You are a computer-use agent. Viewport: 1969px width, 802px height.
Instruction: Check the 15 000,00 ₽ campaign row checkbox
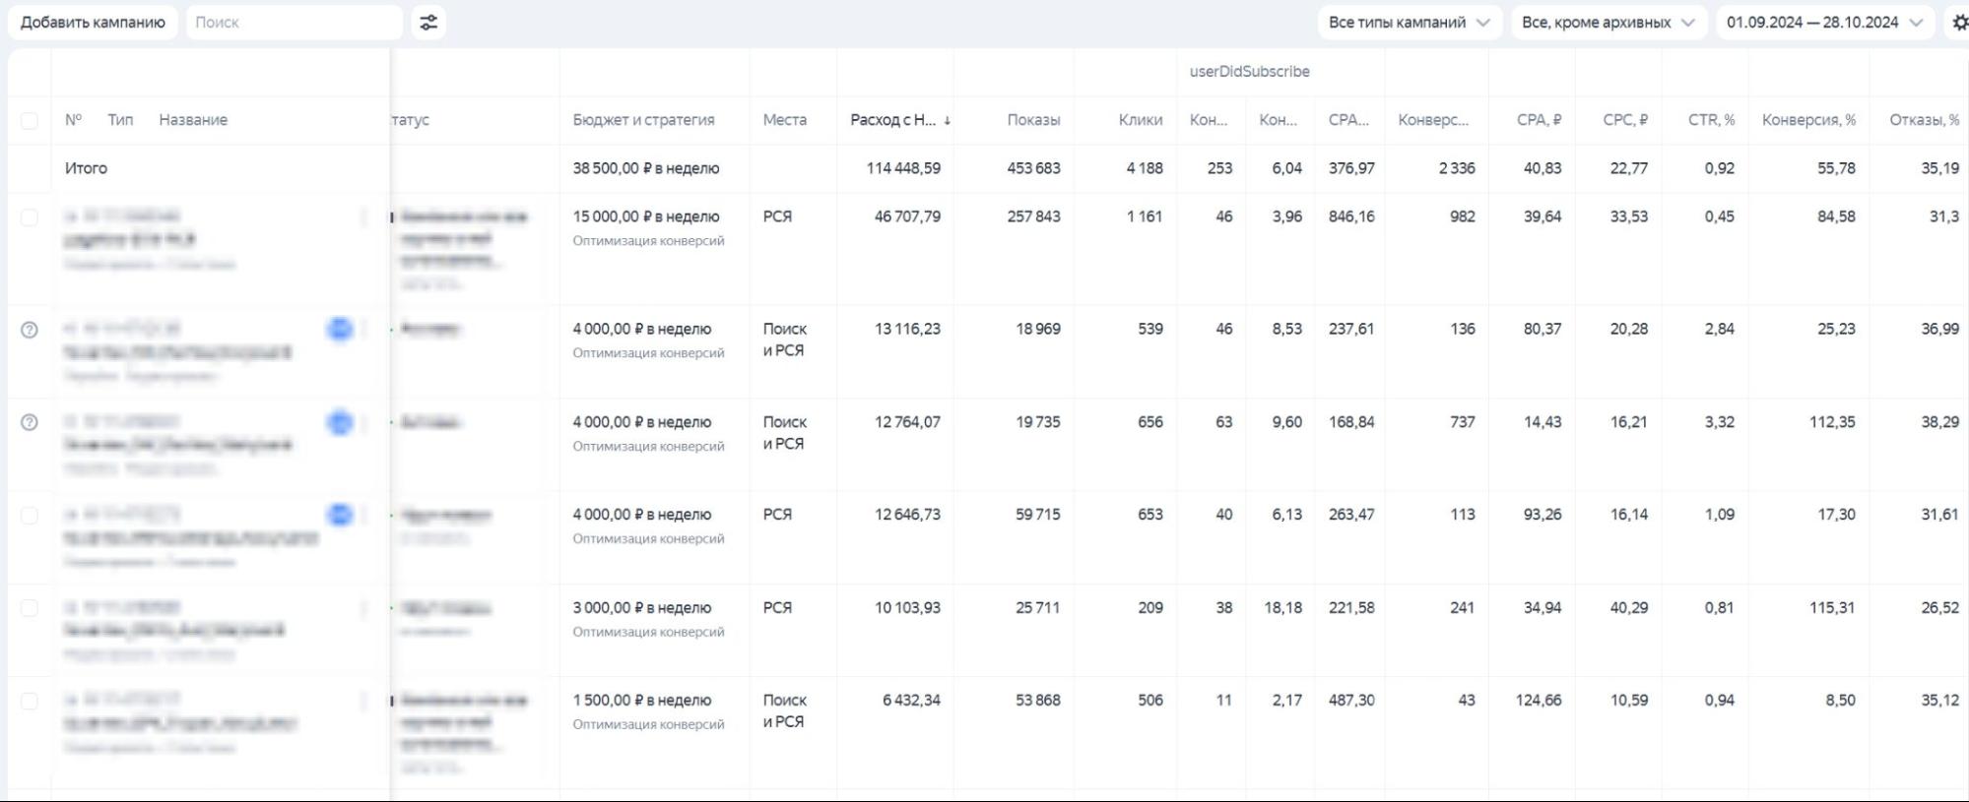pos(30,216)
